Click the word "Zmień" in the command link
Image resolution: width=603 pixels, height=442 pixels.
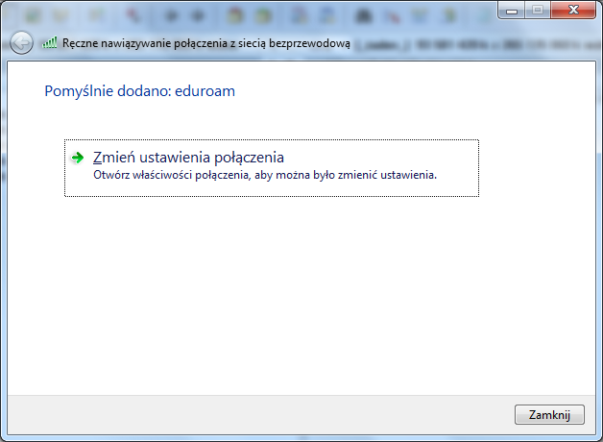point(109,158)
